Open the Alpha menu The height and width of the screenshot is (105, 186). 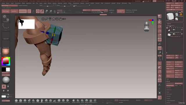(x=3, y=3)
